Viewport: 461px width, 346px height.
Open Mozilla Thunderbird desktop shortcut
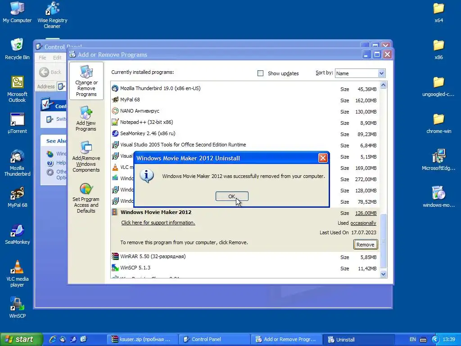(17, 163)
